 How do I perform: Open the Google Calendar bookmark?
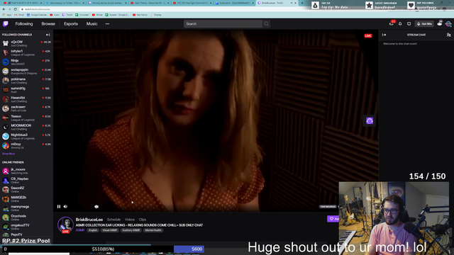click(x=37, y=15)
